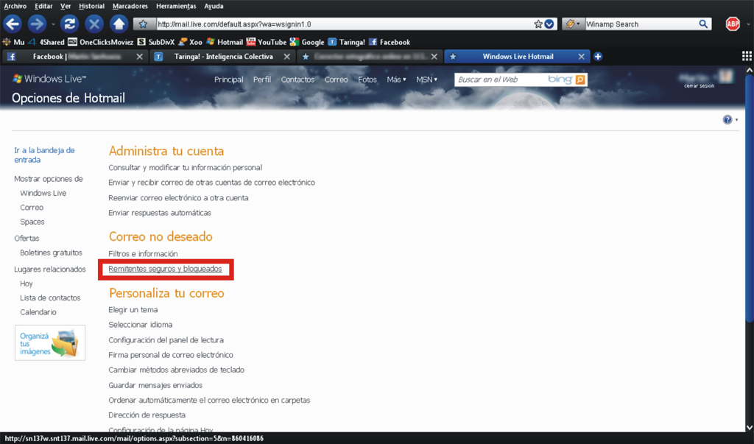Close the Taringa! tab
The image size is (754, 444).
coord(286,57)
